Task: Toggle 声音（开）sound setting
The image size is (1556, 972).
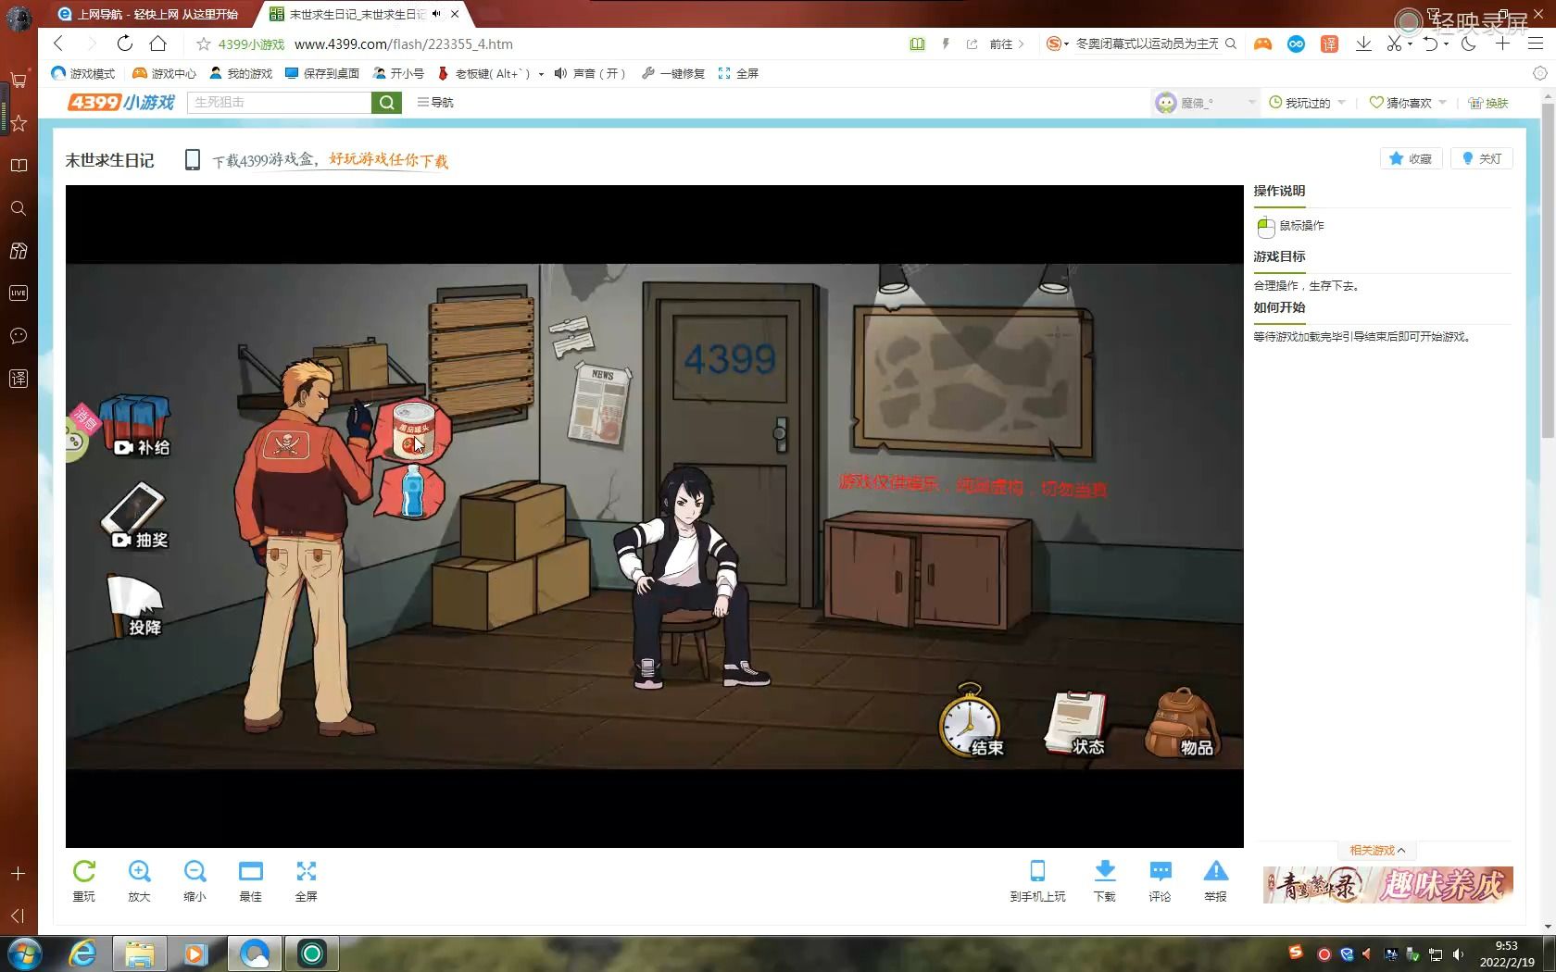Action: click(x=590, y=73)
